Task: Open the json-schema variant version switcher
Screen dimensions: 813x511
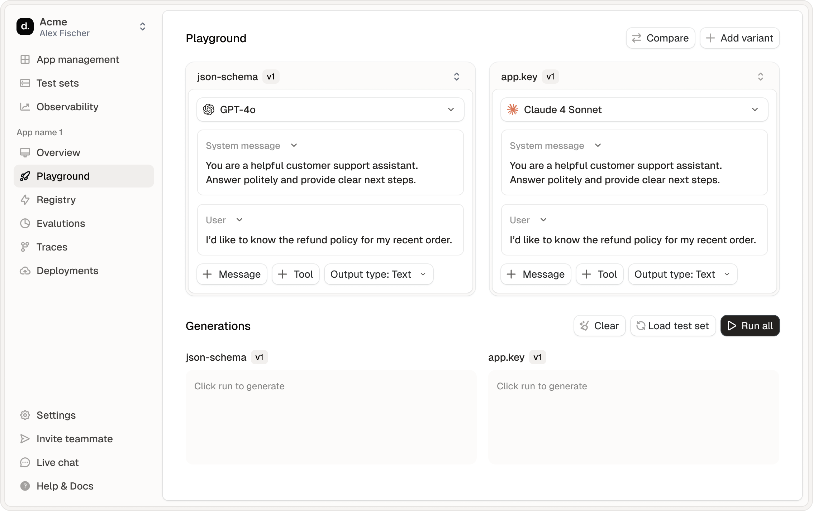Action: click(457, 76)
